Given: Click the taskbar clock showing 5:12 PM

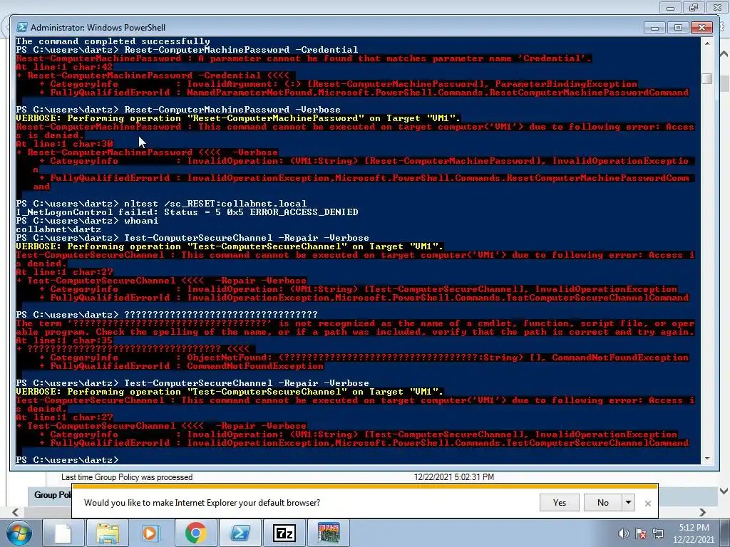Looking at the screenshot, I should click(x=694, y=533).
